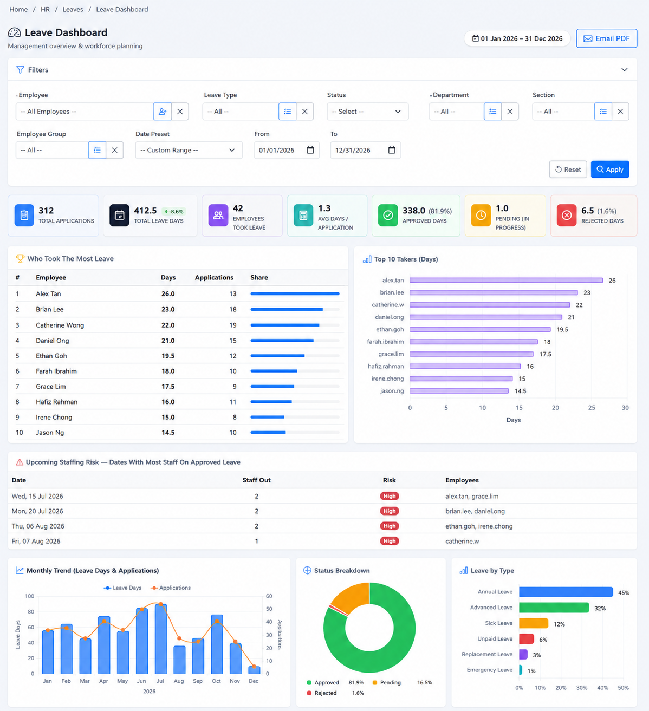
Task: Click the Filters funnel icon
Action: 20,70
